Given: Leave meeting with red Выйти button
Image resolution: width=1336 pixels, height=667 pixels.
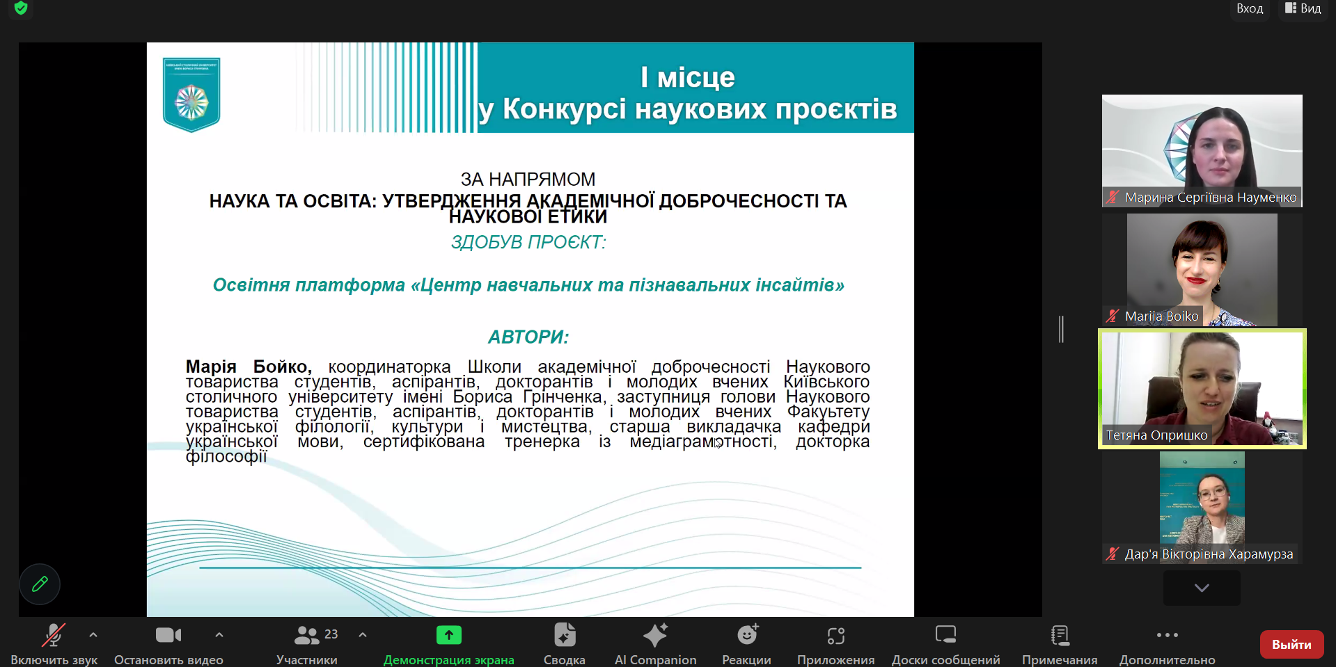Looking at the screenshot, I should [1291, 644].
